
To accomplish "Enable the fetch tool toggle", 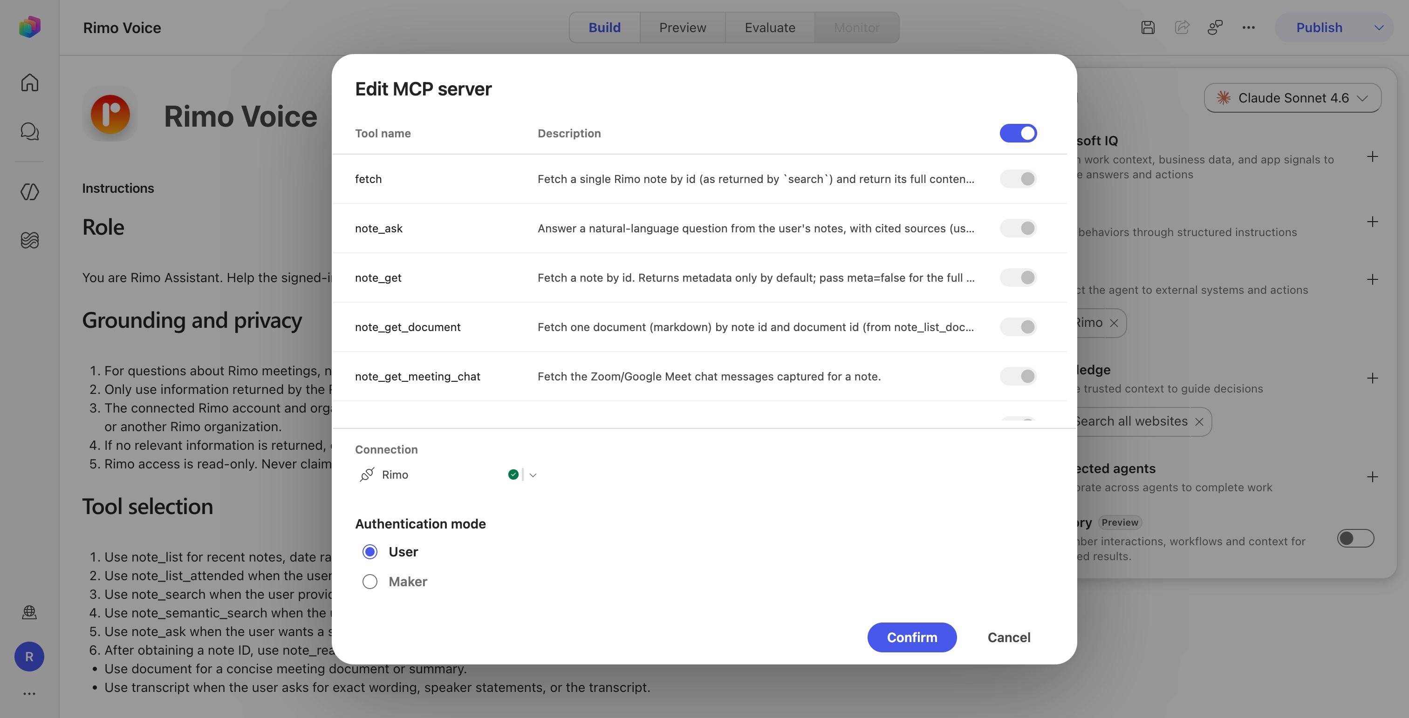I will click(1018, 179).
